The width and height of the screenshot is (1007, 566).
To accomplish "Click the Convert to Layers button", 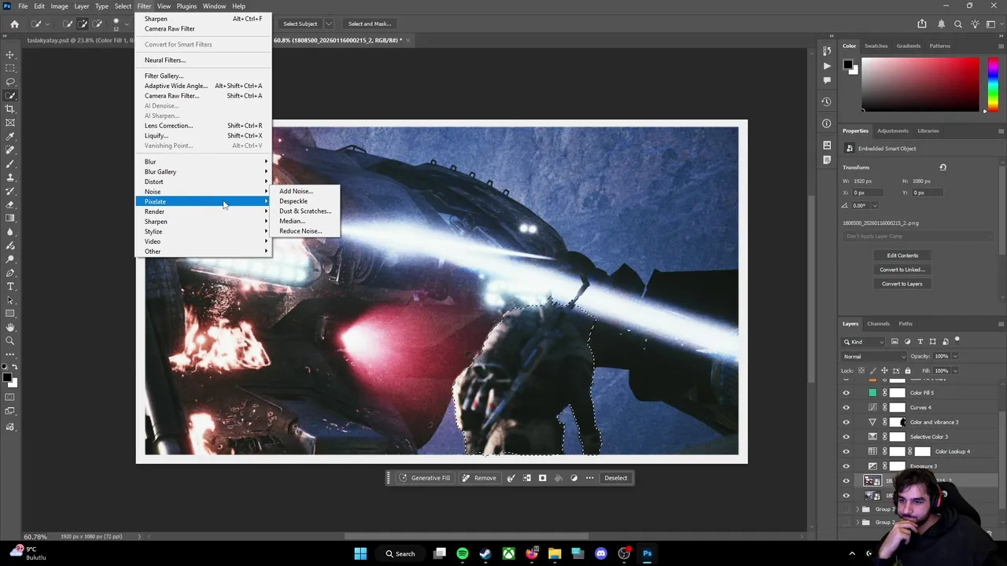I will (902, 284).
